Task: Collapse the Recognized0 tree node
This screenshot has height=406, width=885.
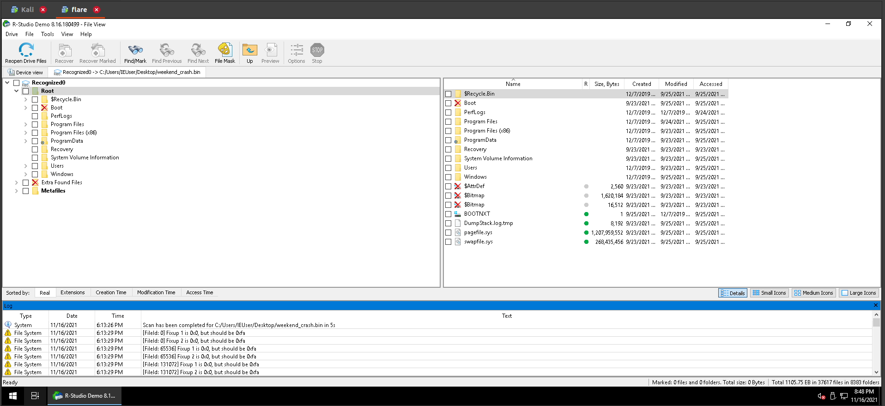Action: [x=7, y=83]
